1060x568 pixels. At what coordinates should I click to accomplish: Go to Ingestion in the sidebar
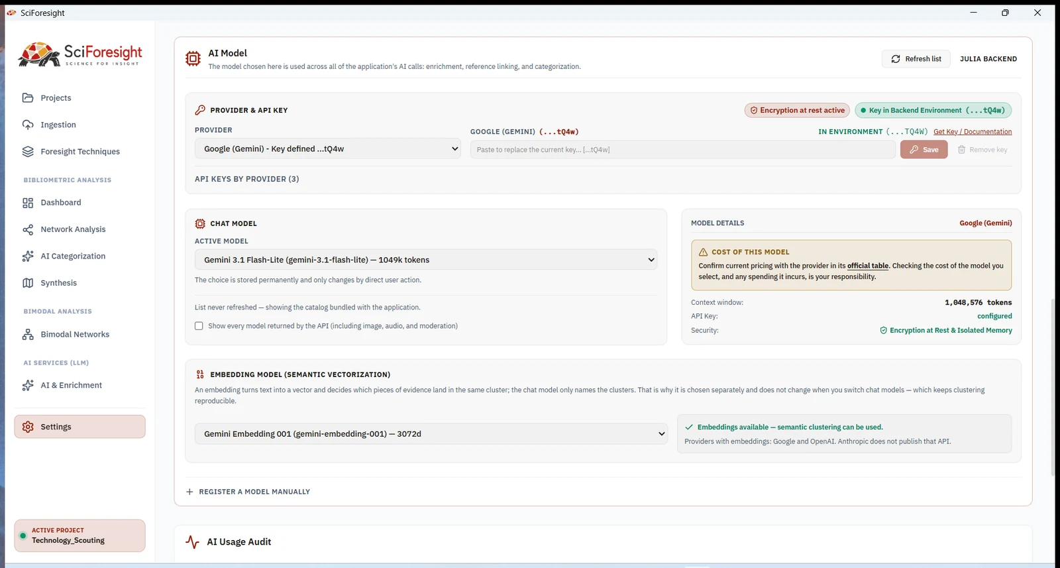pos(79,125)
